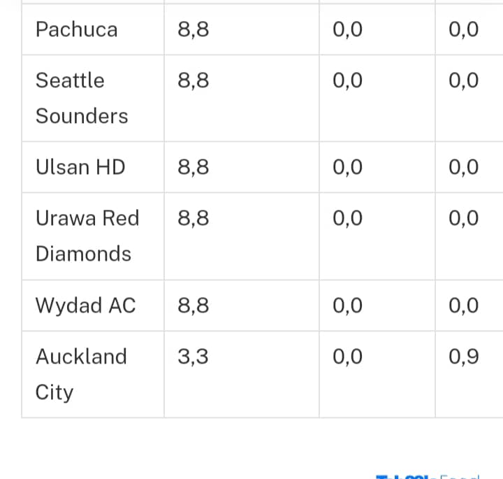503x479 pixels.
Task: Click the Urawa Red Diamonds team name
Action: coord(87,236)
